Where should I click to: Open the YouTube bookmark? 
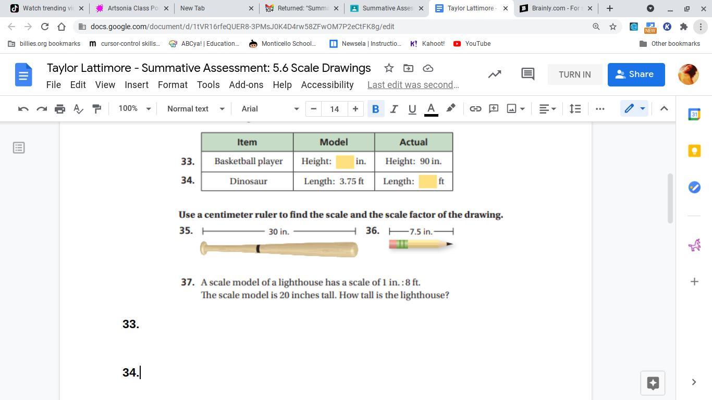coord(472,44)
